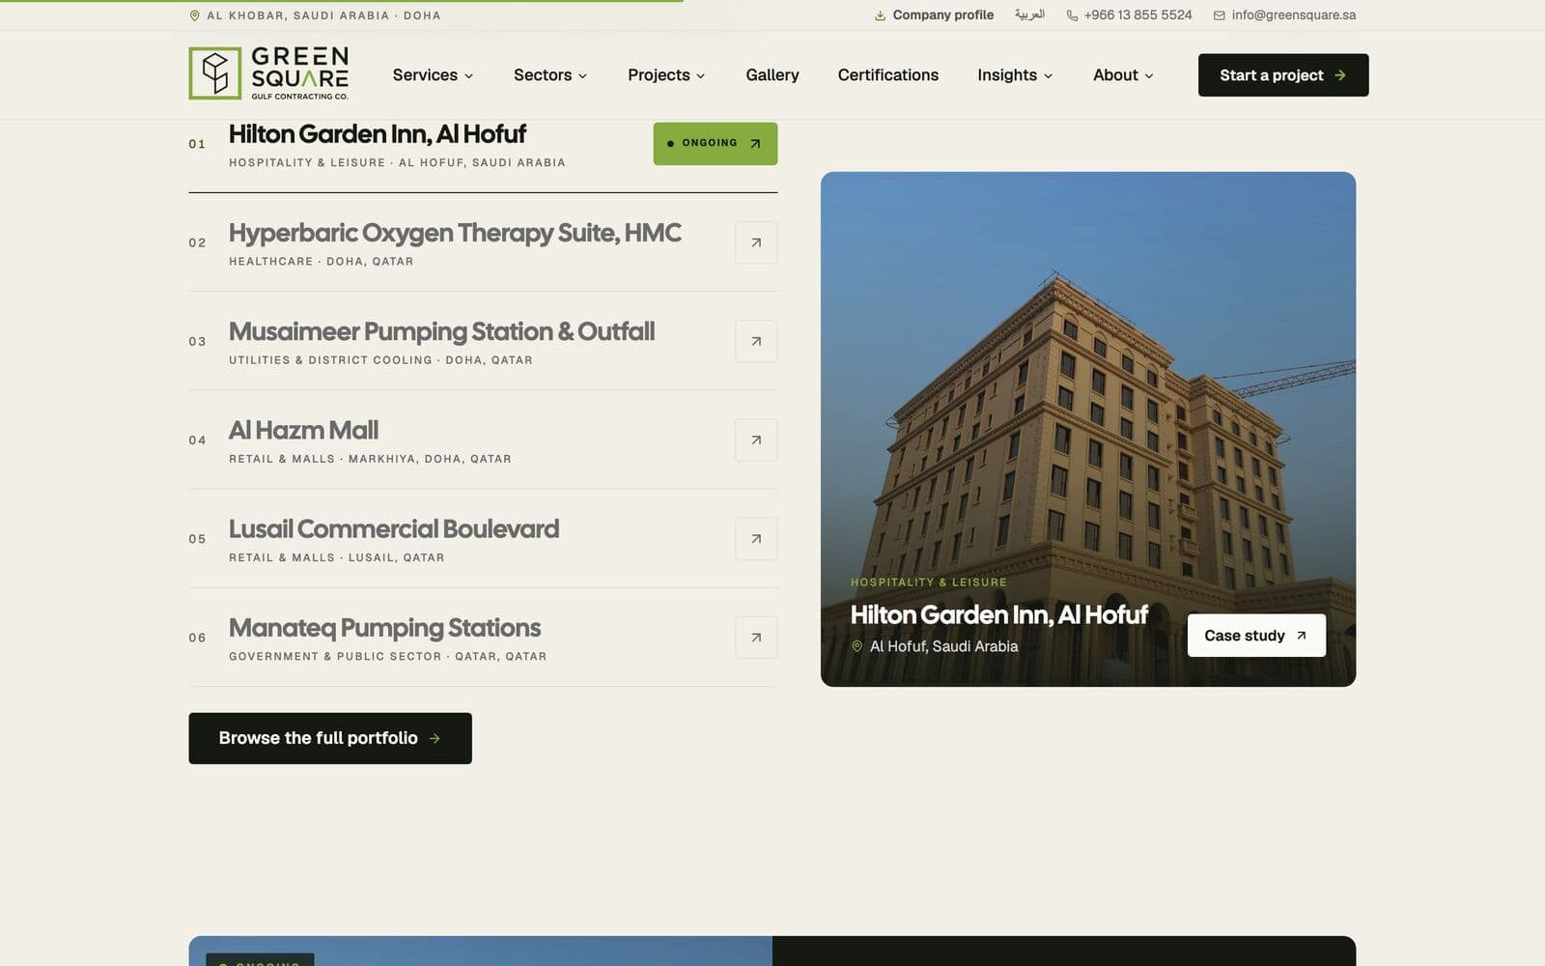
Task: Select Al Hazm Mall project title
Action: (x=303, y=430)
